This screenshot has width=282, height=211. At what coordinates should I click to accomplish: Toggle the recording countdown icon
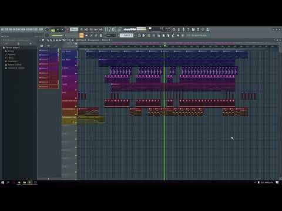coord(91,29)
